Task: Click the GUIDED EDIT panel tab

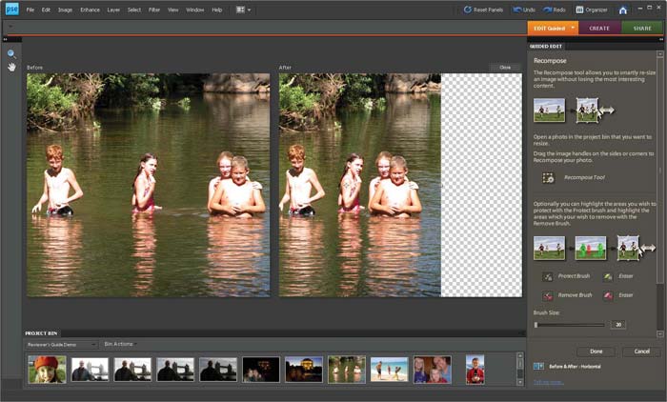Action: point(546,46)
